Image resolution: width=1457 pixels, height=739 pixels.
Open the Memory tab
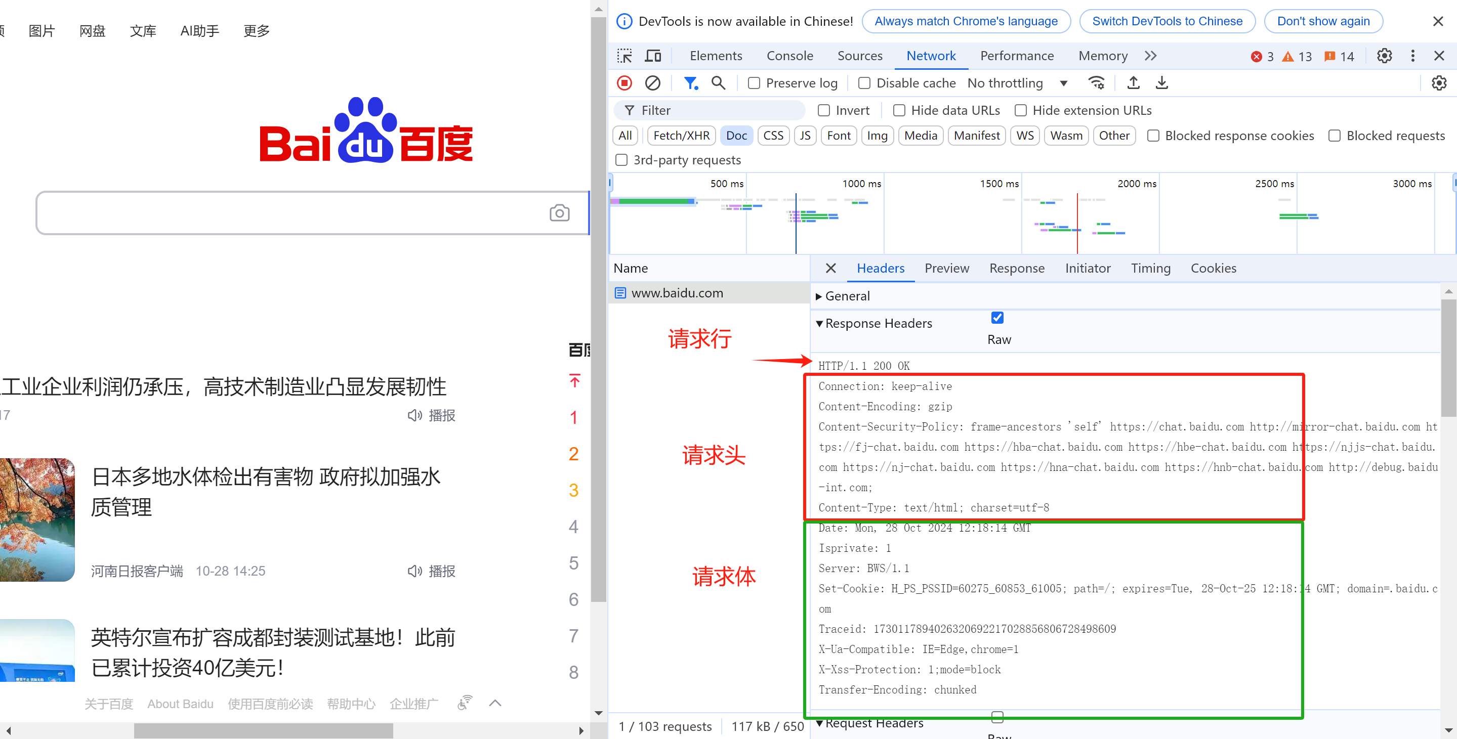pyautogui.click(x=1103, y=56)
